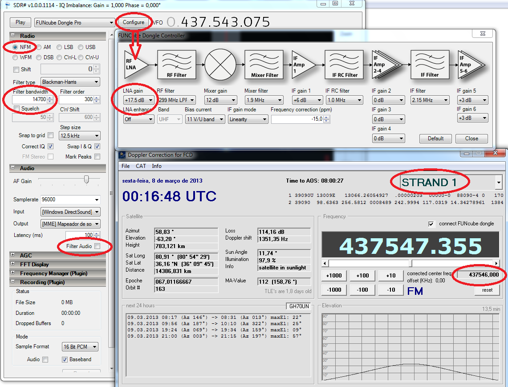Toggle the Swap I & Q checkbox

tap(97, 147)
